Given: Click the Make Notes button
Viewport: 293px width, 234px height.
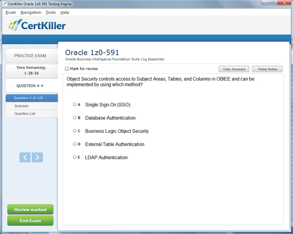Looking at the screenshot, I should point(267,69).
